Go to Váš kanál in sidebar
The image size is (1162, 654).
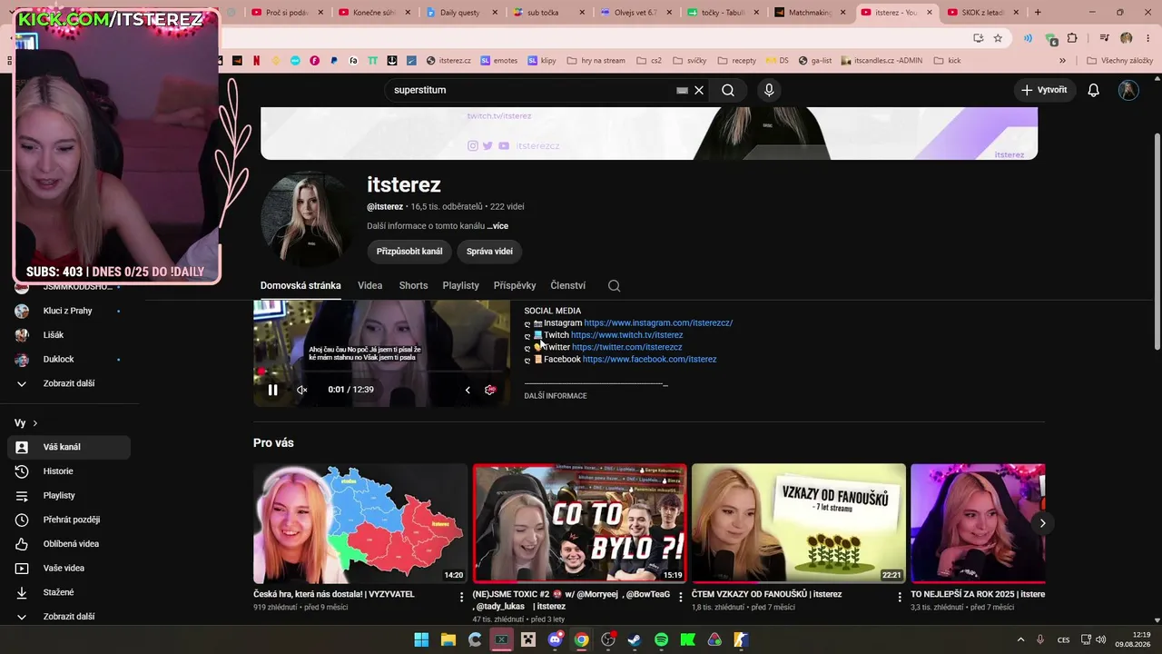69,447
